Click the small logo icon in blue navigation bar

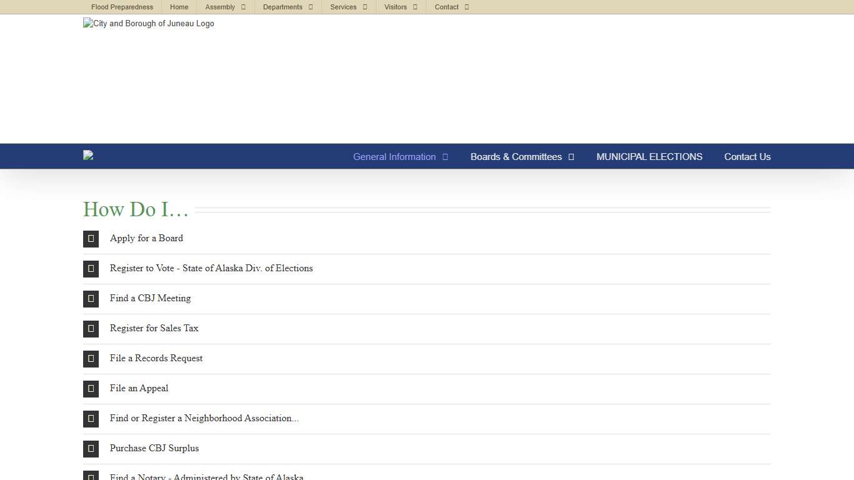pos(88,156)
